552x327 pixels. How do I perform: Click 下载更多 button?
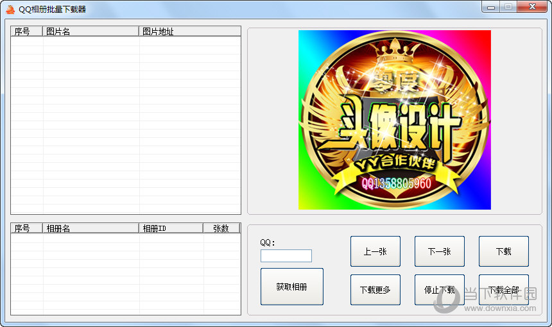[x=375, y=290]
